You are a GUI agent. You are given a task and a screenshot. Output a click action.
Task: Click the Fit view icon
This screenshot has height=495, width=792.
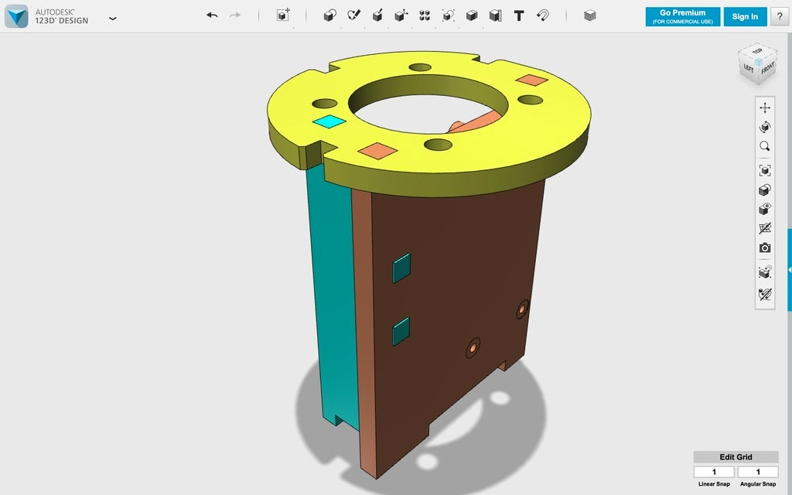click(x=765, y=171)
